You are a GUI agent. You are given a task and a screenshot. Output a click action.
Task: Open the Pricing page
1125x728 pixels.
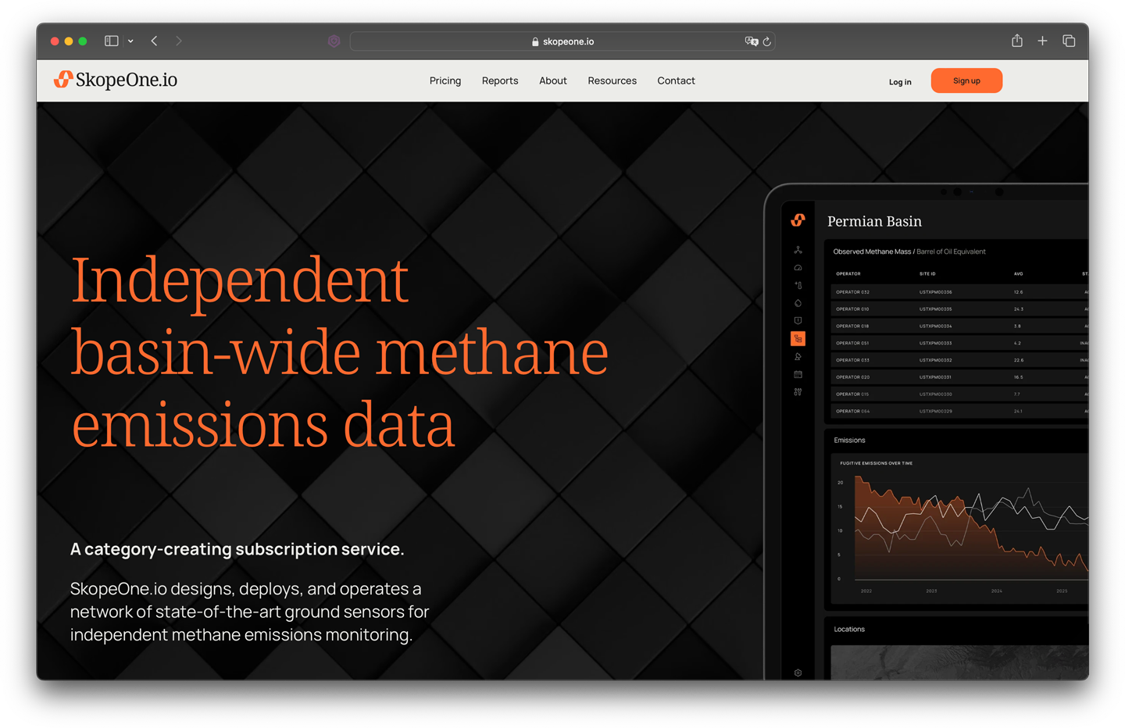pyautogui.click(x=445, y=80)
